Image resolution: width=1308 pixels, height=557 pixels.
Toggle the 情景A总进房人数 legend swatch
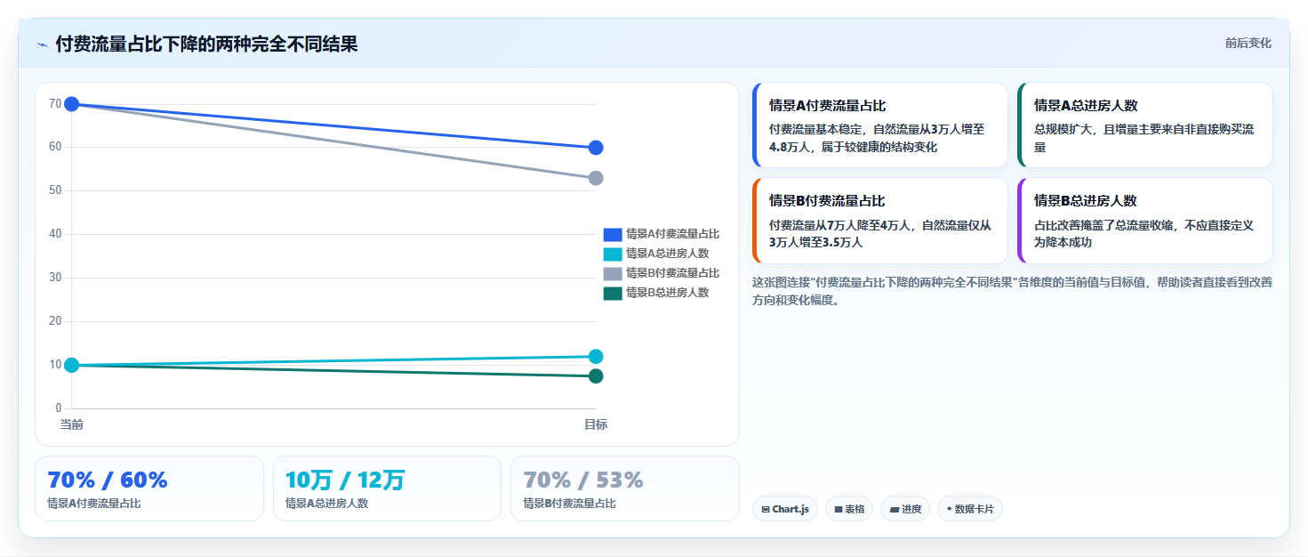(613, 254)
